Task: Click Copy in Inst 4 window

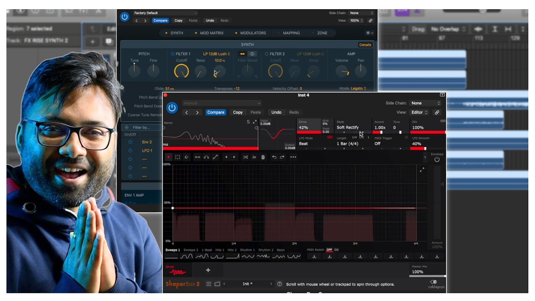Action: tap(238, 112)
